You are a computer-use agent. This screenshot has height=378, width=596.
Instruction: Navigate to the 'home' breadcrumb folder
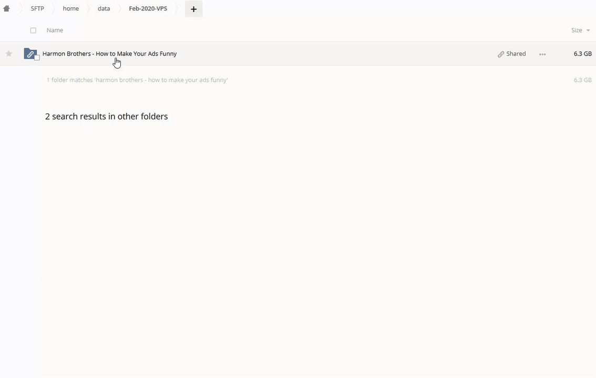tap(70, 9)
